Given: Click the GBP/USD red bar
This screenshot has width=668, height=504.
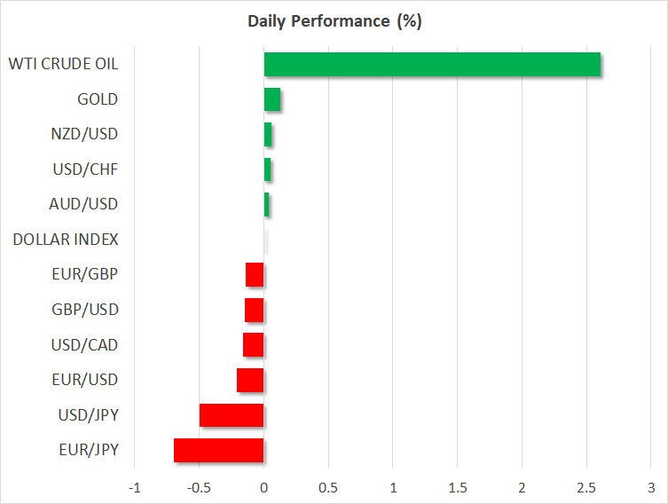Looking at the screenshot, I should click(255, 311).
